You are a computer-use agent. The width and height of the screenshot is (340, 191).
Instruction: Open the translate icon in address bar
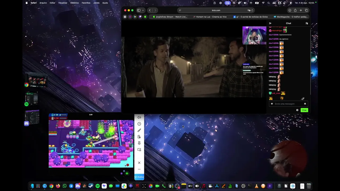[249, 10]
